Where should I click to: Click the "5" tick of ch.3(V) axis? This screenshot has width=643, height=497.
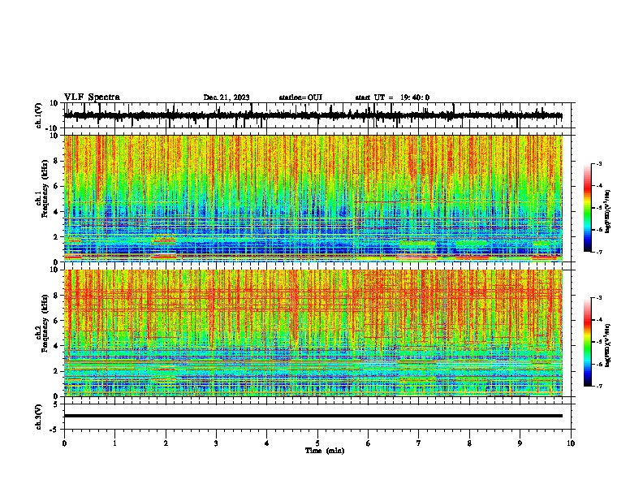pos(56,404)
